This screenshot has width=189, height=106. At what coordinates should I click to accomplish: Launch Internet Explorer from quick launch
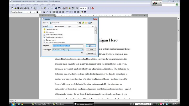coord(19,104)
